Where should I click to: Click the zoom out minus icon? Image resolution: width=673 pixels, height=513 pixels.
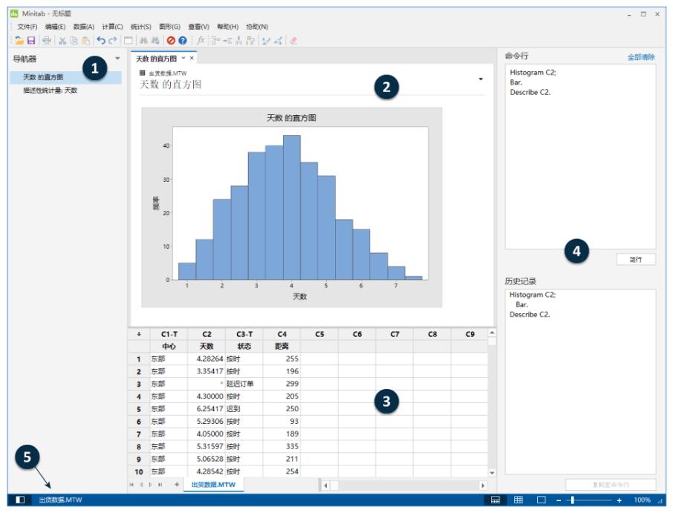pos(559,500)
